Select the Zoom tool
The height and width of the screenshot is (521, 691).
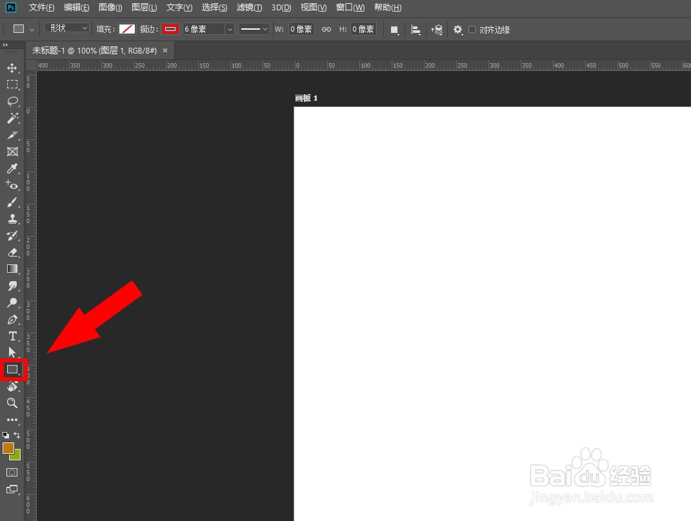point(12,403)
